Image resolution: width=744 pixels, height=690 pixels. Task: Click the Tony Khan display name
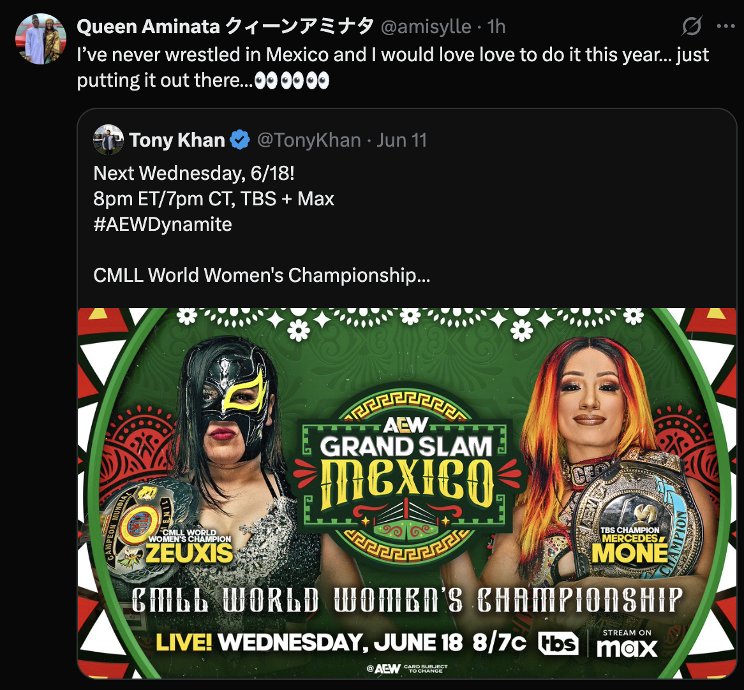pyautogui.click(x=177, y=140)
